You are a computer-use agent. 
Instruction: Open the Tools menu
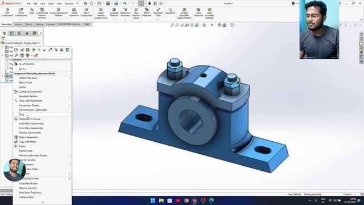click(x=59, y=3)
